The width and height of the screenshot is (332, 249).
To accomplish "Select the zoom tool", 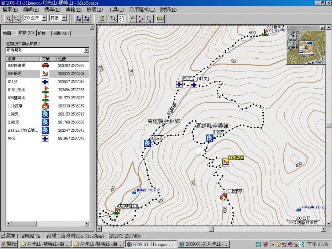I will (x=113, y=18).
